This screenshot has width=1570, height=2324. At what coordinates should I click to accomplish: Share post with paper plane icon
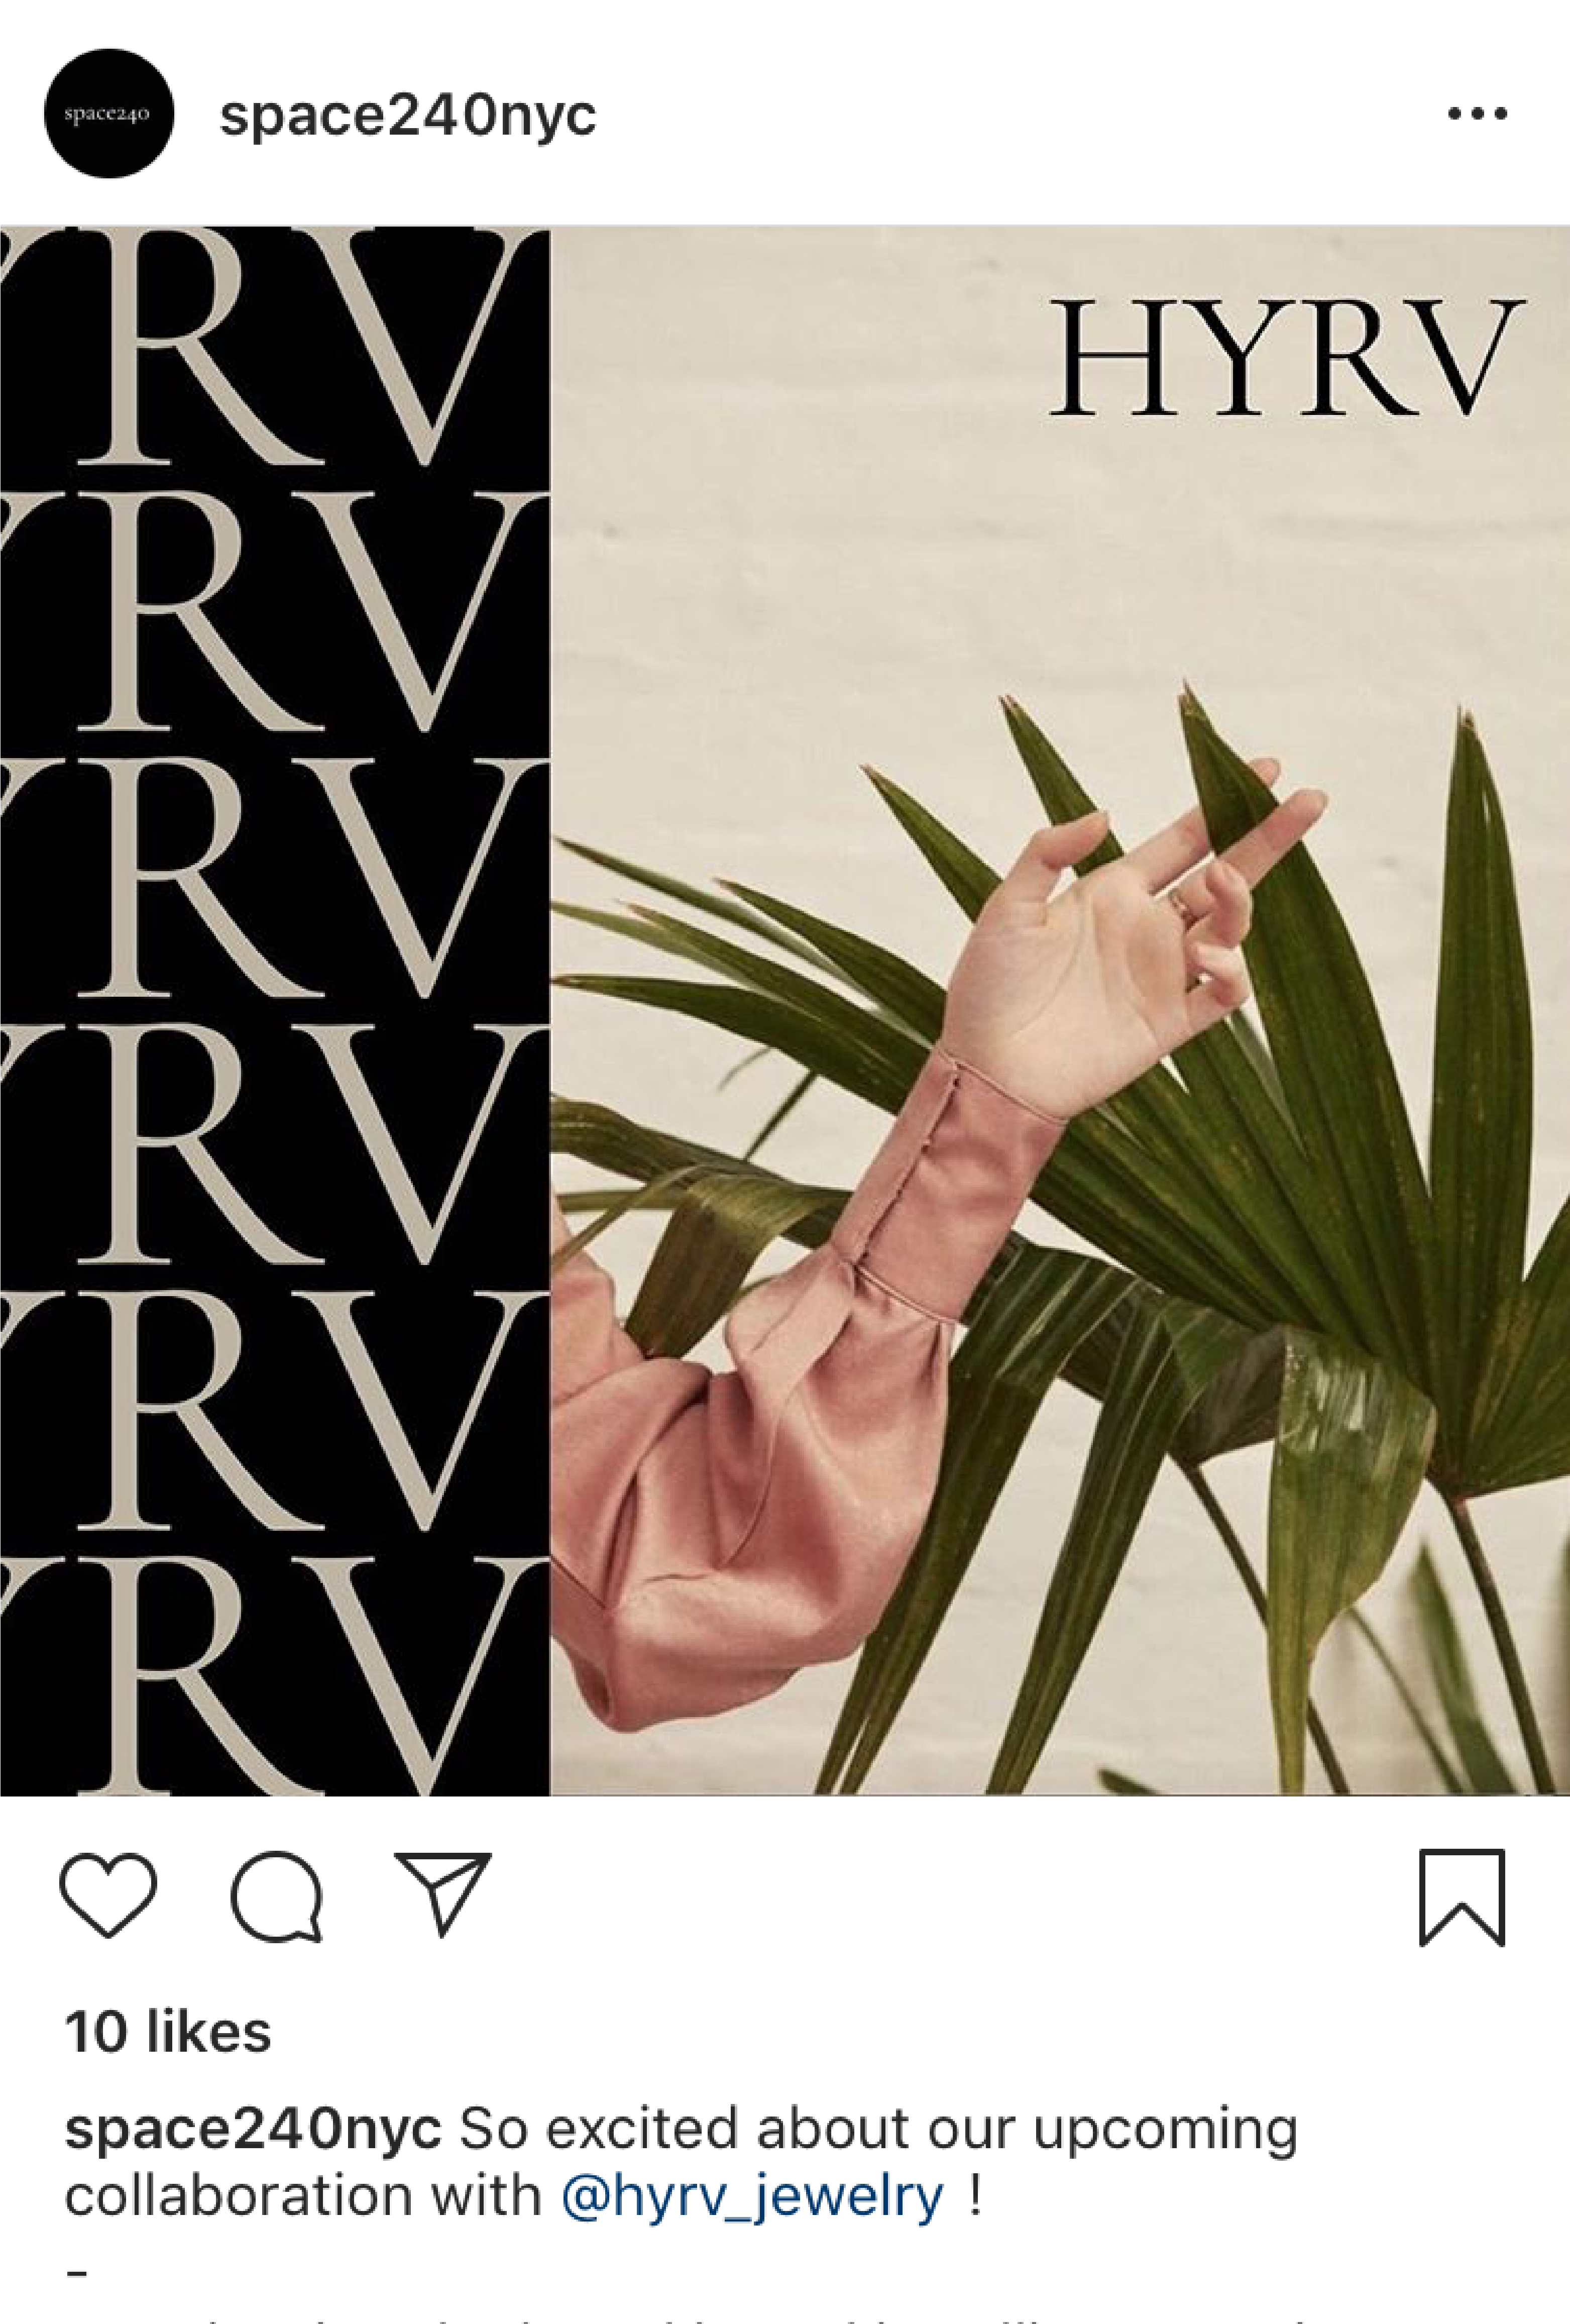(442, 1894)
